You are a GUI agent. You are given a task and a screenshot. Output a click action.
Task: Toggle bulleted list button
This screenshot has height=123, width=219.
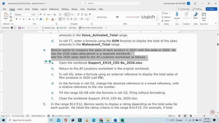pos(60,14)
